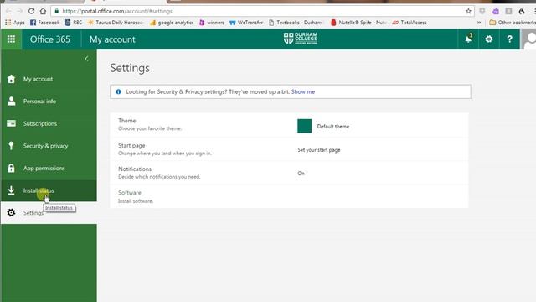Select Settings in sidebar
536x302 pixels.
pyautogui.click(x=49, y=213)
